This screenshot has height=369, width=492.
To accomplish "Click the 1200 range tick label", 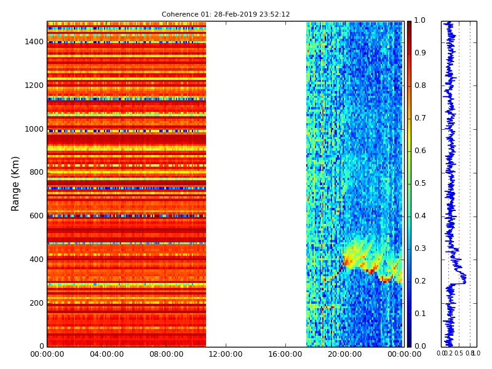I will coord(34,85).
